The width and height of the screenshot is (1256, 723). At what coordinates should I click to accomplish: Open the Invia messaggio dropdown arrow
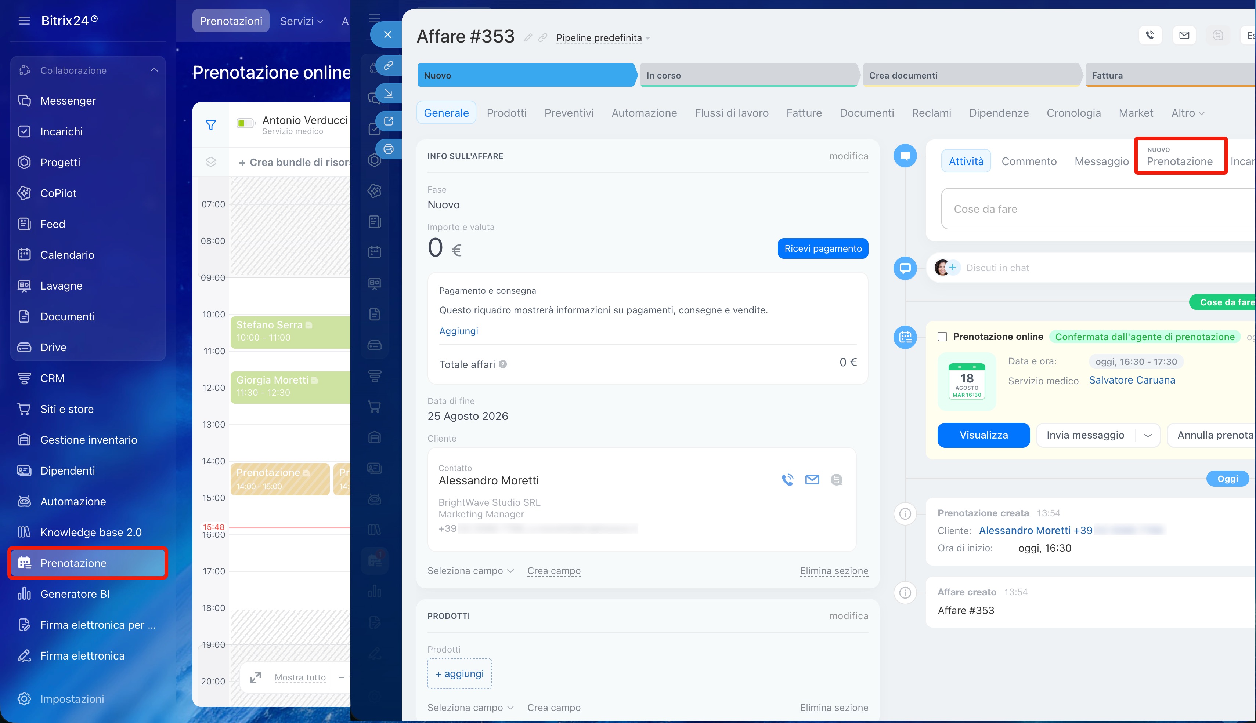tap(1148, 436)
